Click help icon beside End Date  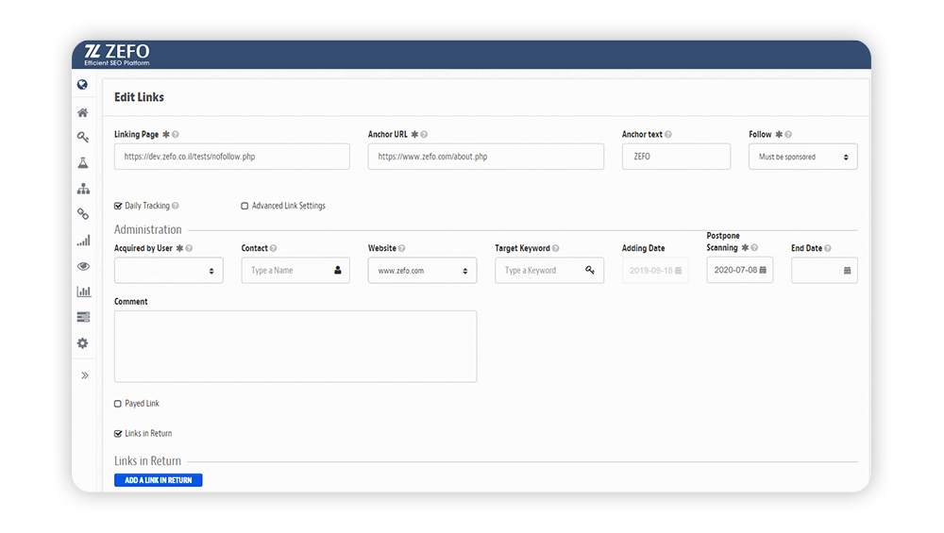[828, 248]
